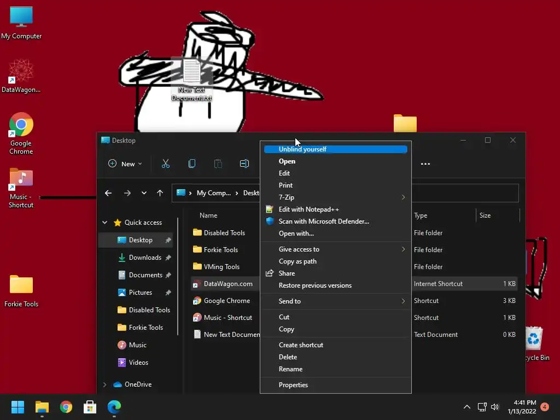Select Desktop in Quick access
The image size is (560, 420).
[136, 240]
